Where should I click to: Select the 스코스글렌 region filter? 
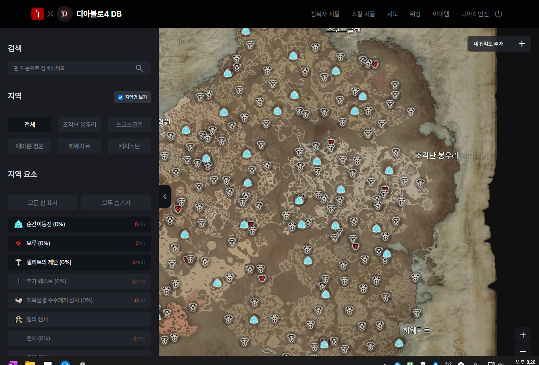coord(129,125)
